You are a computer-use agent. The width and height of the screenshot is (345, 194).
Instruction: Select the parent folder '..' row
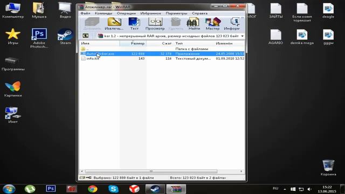(162, 49)
